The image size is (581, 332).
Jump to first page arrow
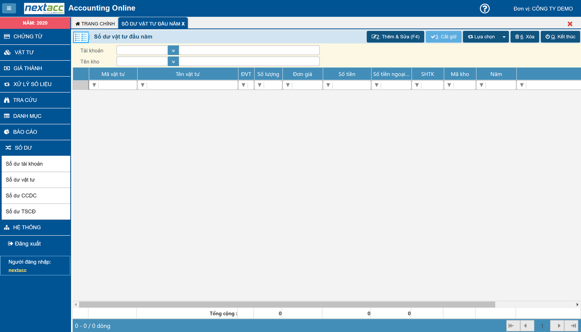tap(511, 326)
